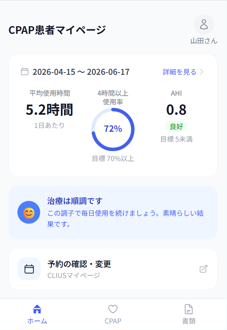
Task: Click the 治療は順調です heading
Action: pyautogui.click(x=75, y=201)
